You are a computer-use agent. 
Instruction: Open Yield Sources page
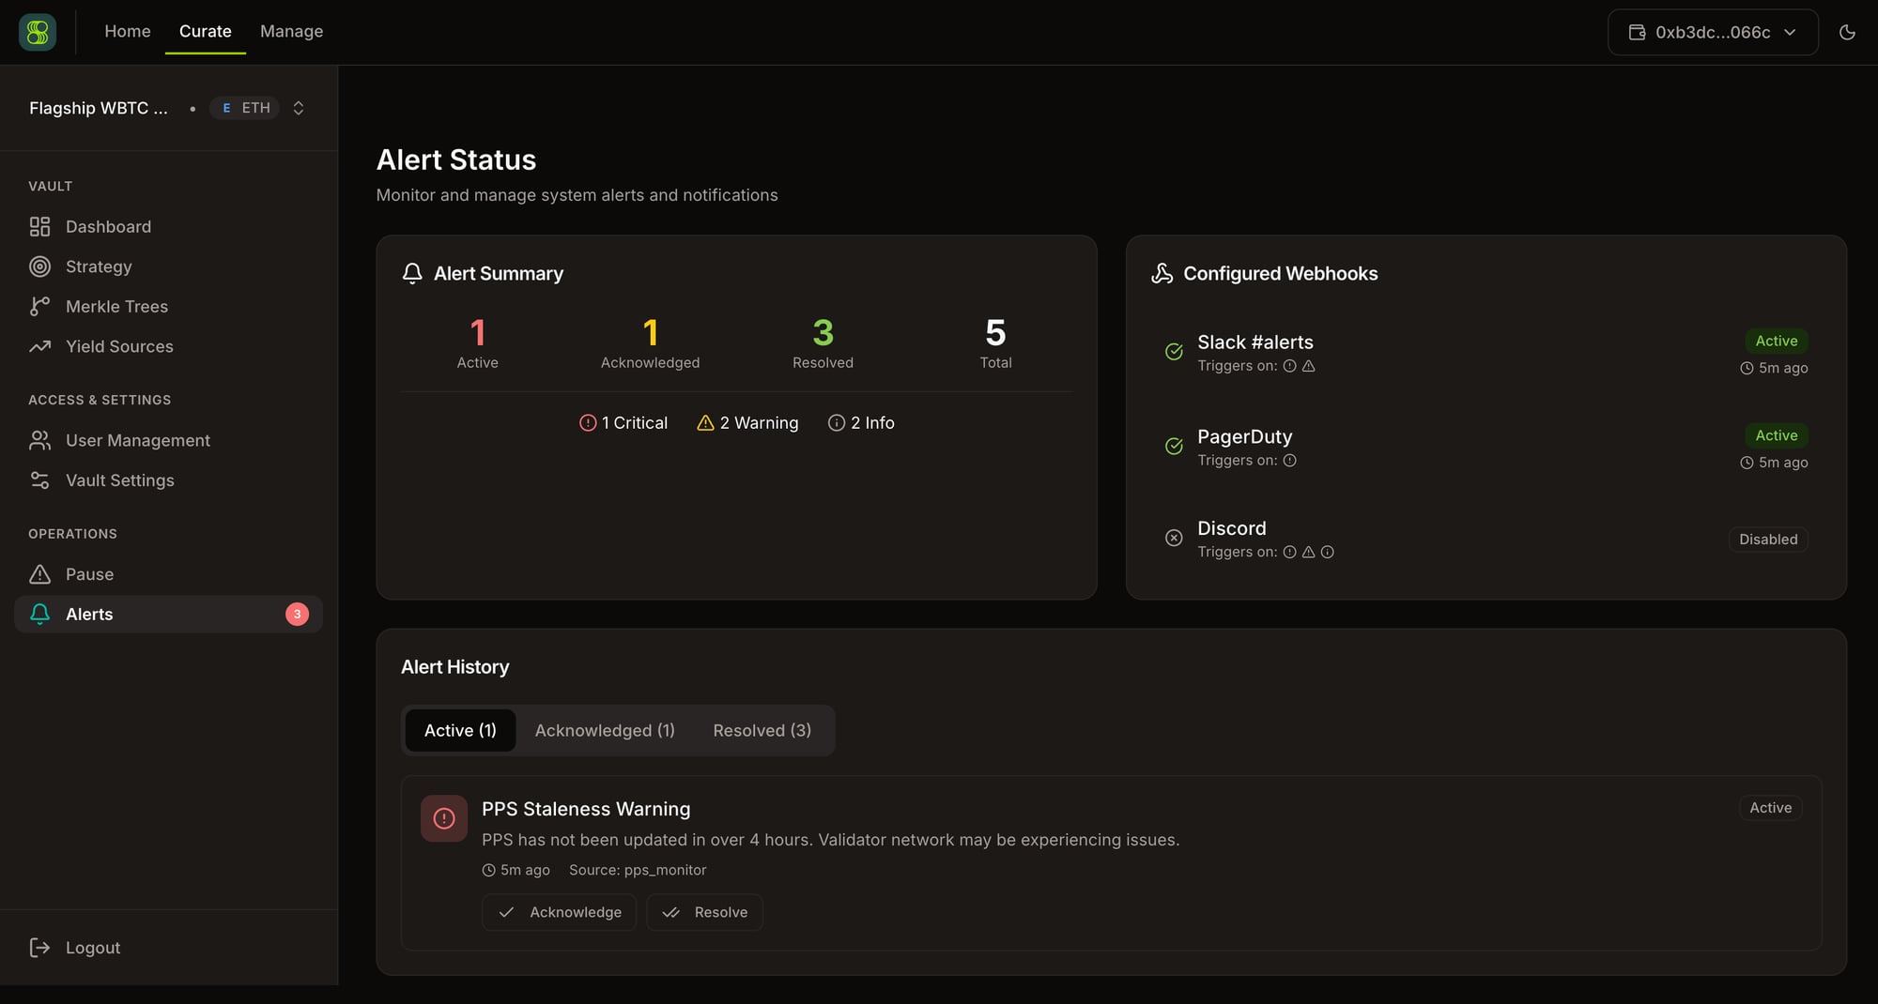[119, 346]
